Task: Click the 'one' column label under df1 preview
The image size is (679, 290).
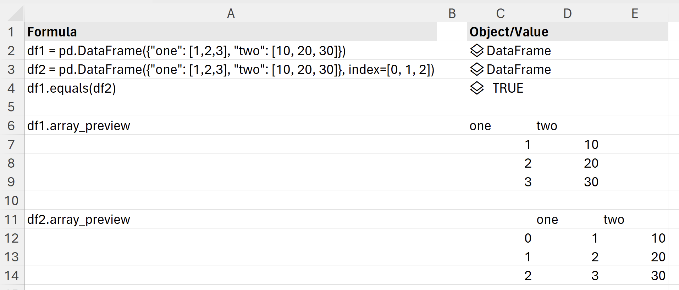Action: [480, 126]
